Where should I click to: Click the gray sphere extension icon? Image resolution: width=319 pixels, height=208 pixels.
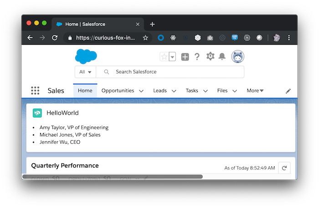tap(259, 38)
